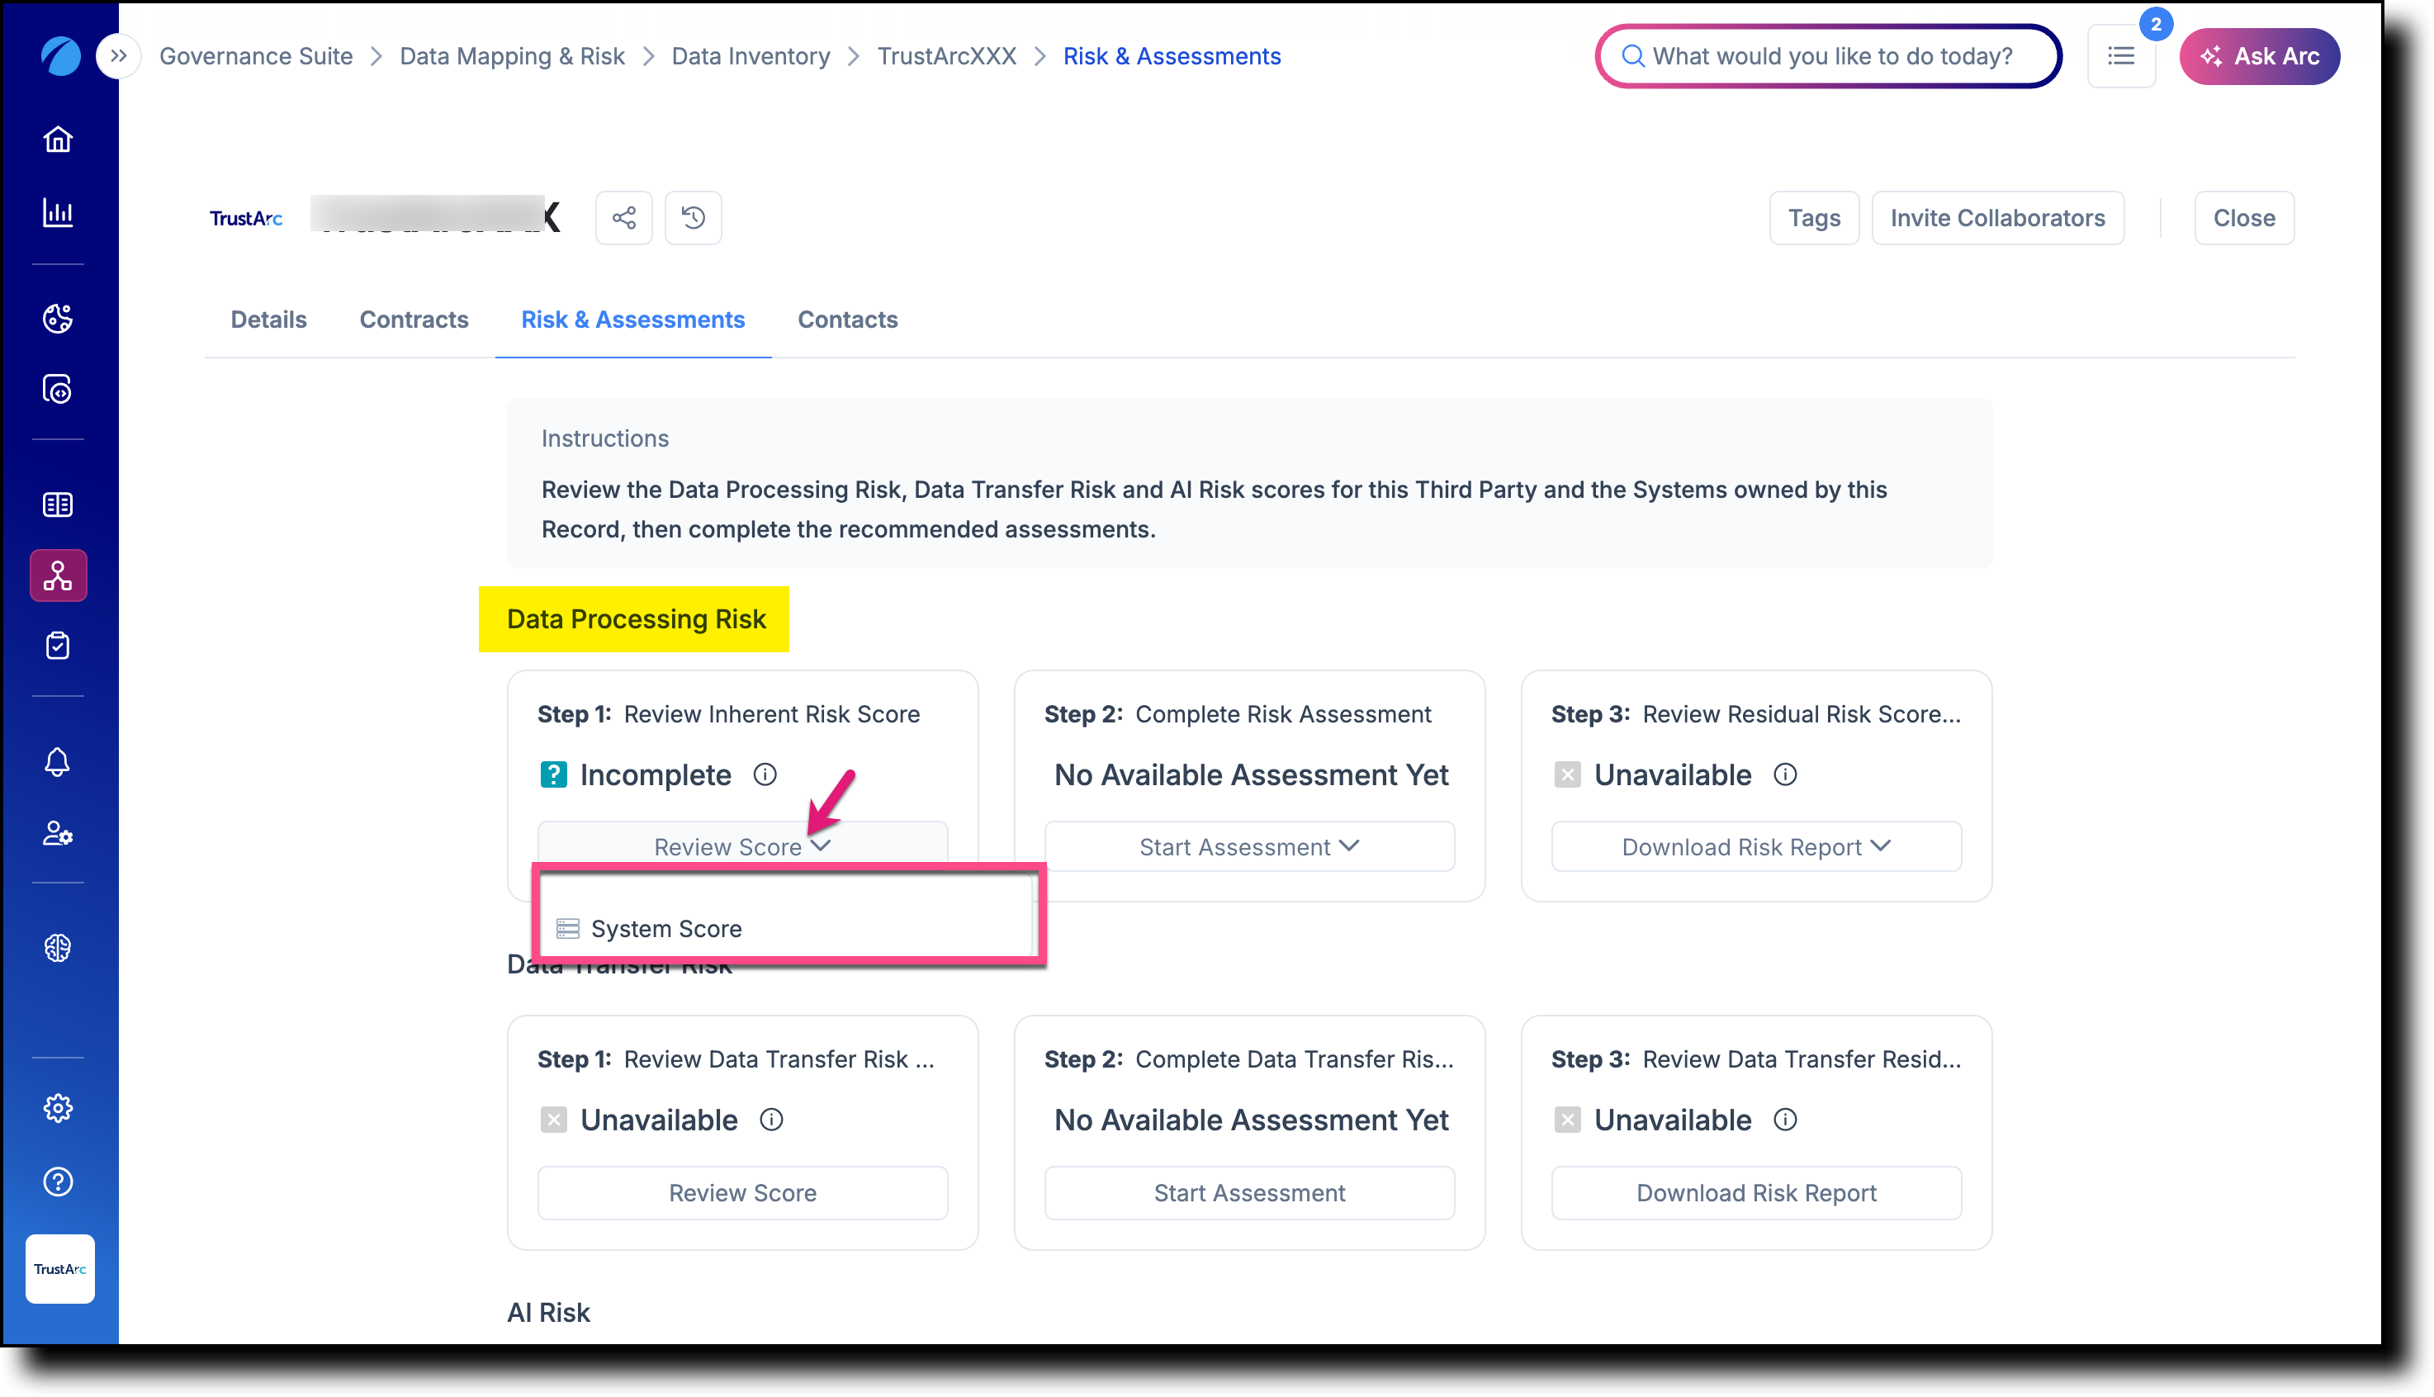
Task: Open the book-style icon in sidebar
Action: [x=58, y=504]
